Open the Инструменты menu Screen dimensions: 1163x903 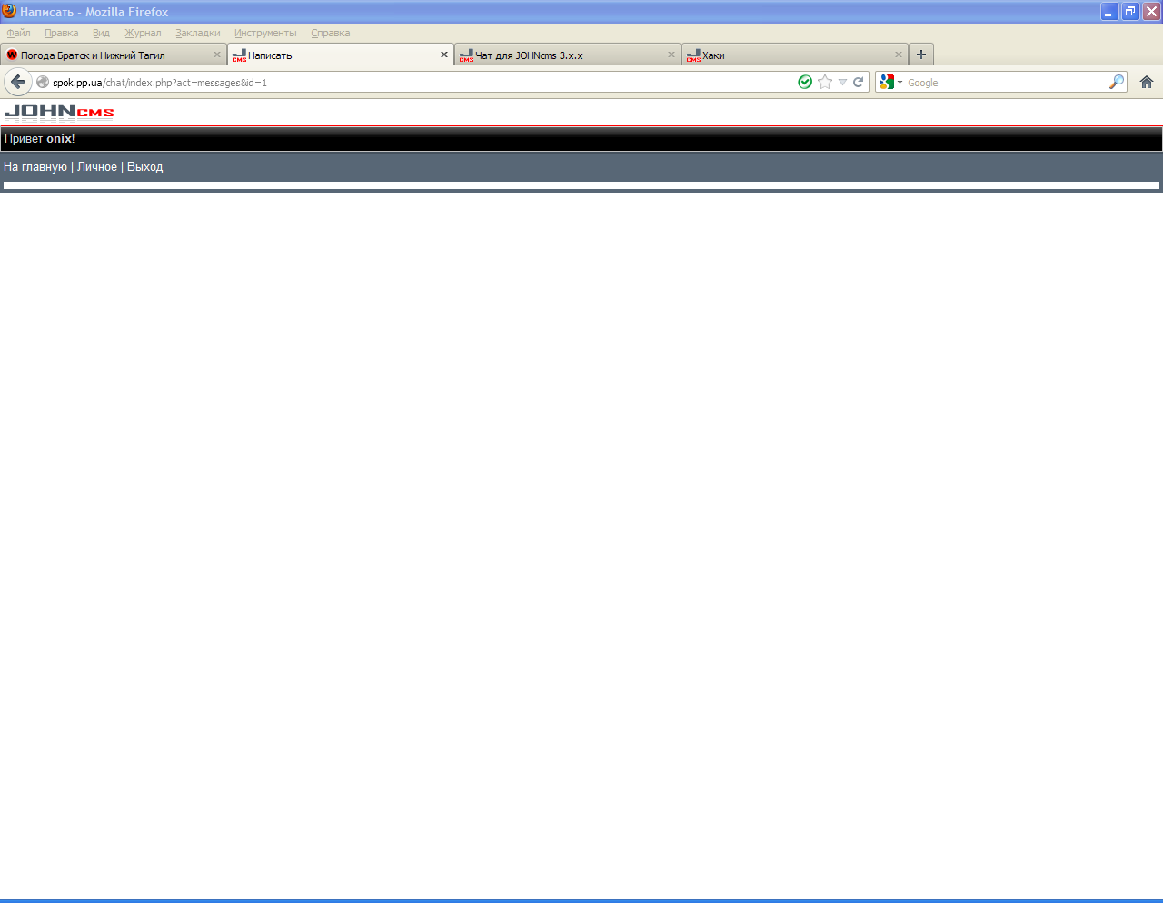pos(265,33)
